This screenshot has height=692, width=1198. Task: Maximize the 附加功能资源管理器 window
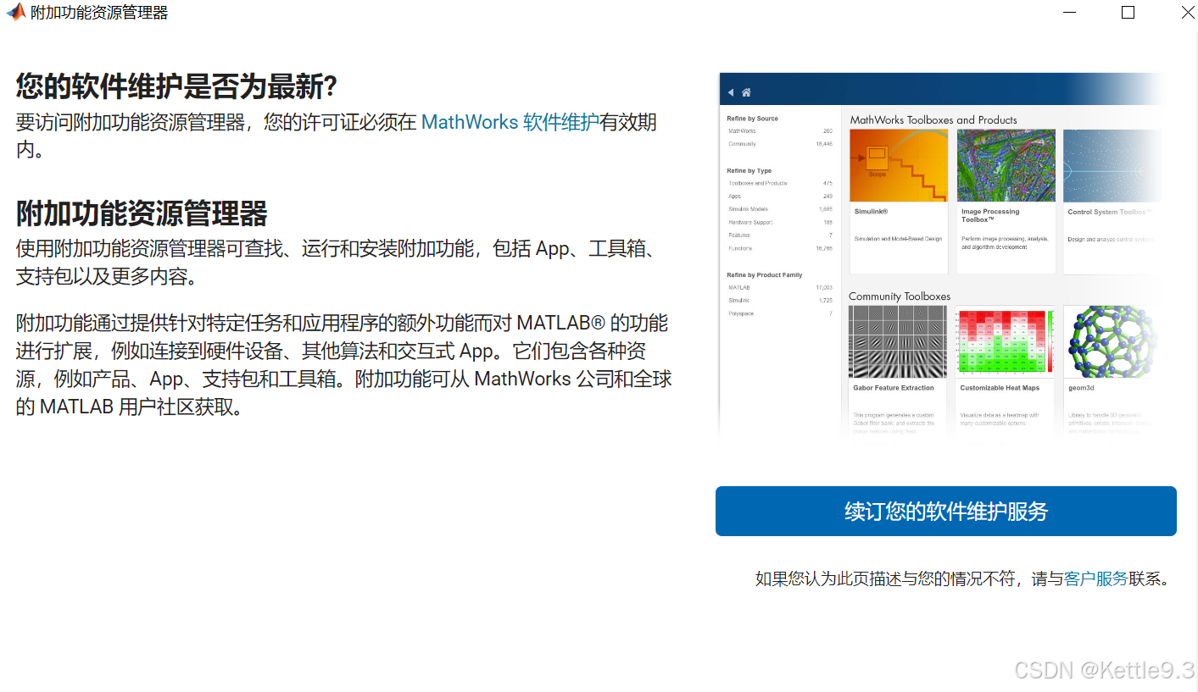1128,12
